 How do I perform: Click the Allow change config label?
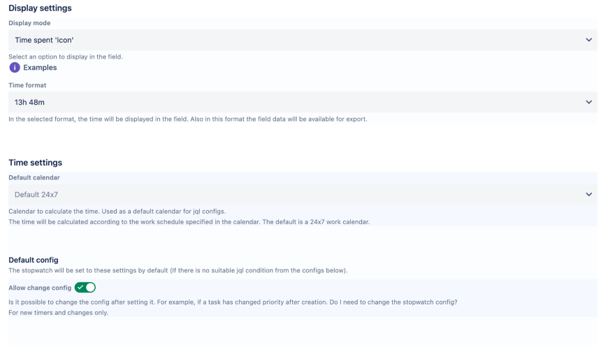[39, 287]
